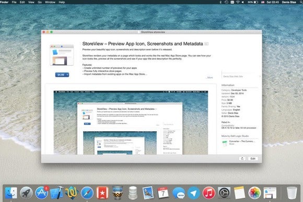Click the Information section heading
Viewport: 303px width, 202px height.
coord(228,85)
